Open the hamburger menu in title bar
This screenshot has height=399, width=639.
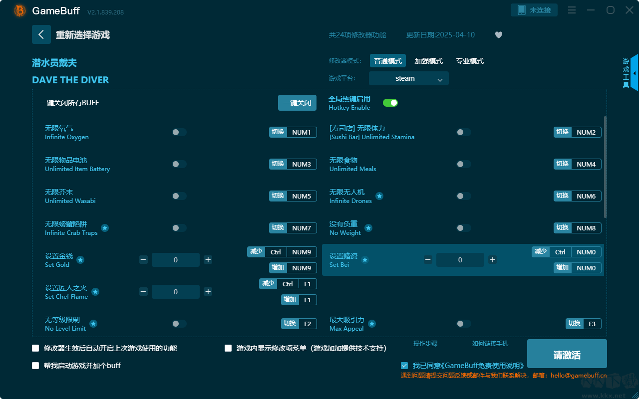pos(572,10)
